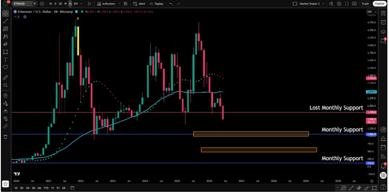Activate the zoom in tool
The width and height of the screenshot is (389, 192).
point(5,85)
